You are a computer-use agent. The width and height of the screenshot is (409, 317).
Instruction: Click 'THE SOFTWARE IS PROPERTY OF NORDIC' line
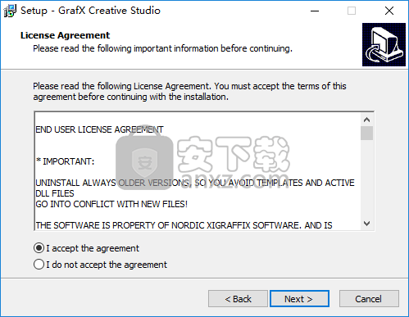[184, 225]
